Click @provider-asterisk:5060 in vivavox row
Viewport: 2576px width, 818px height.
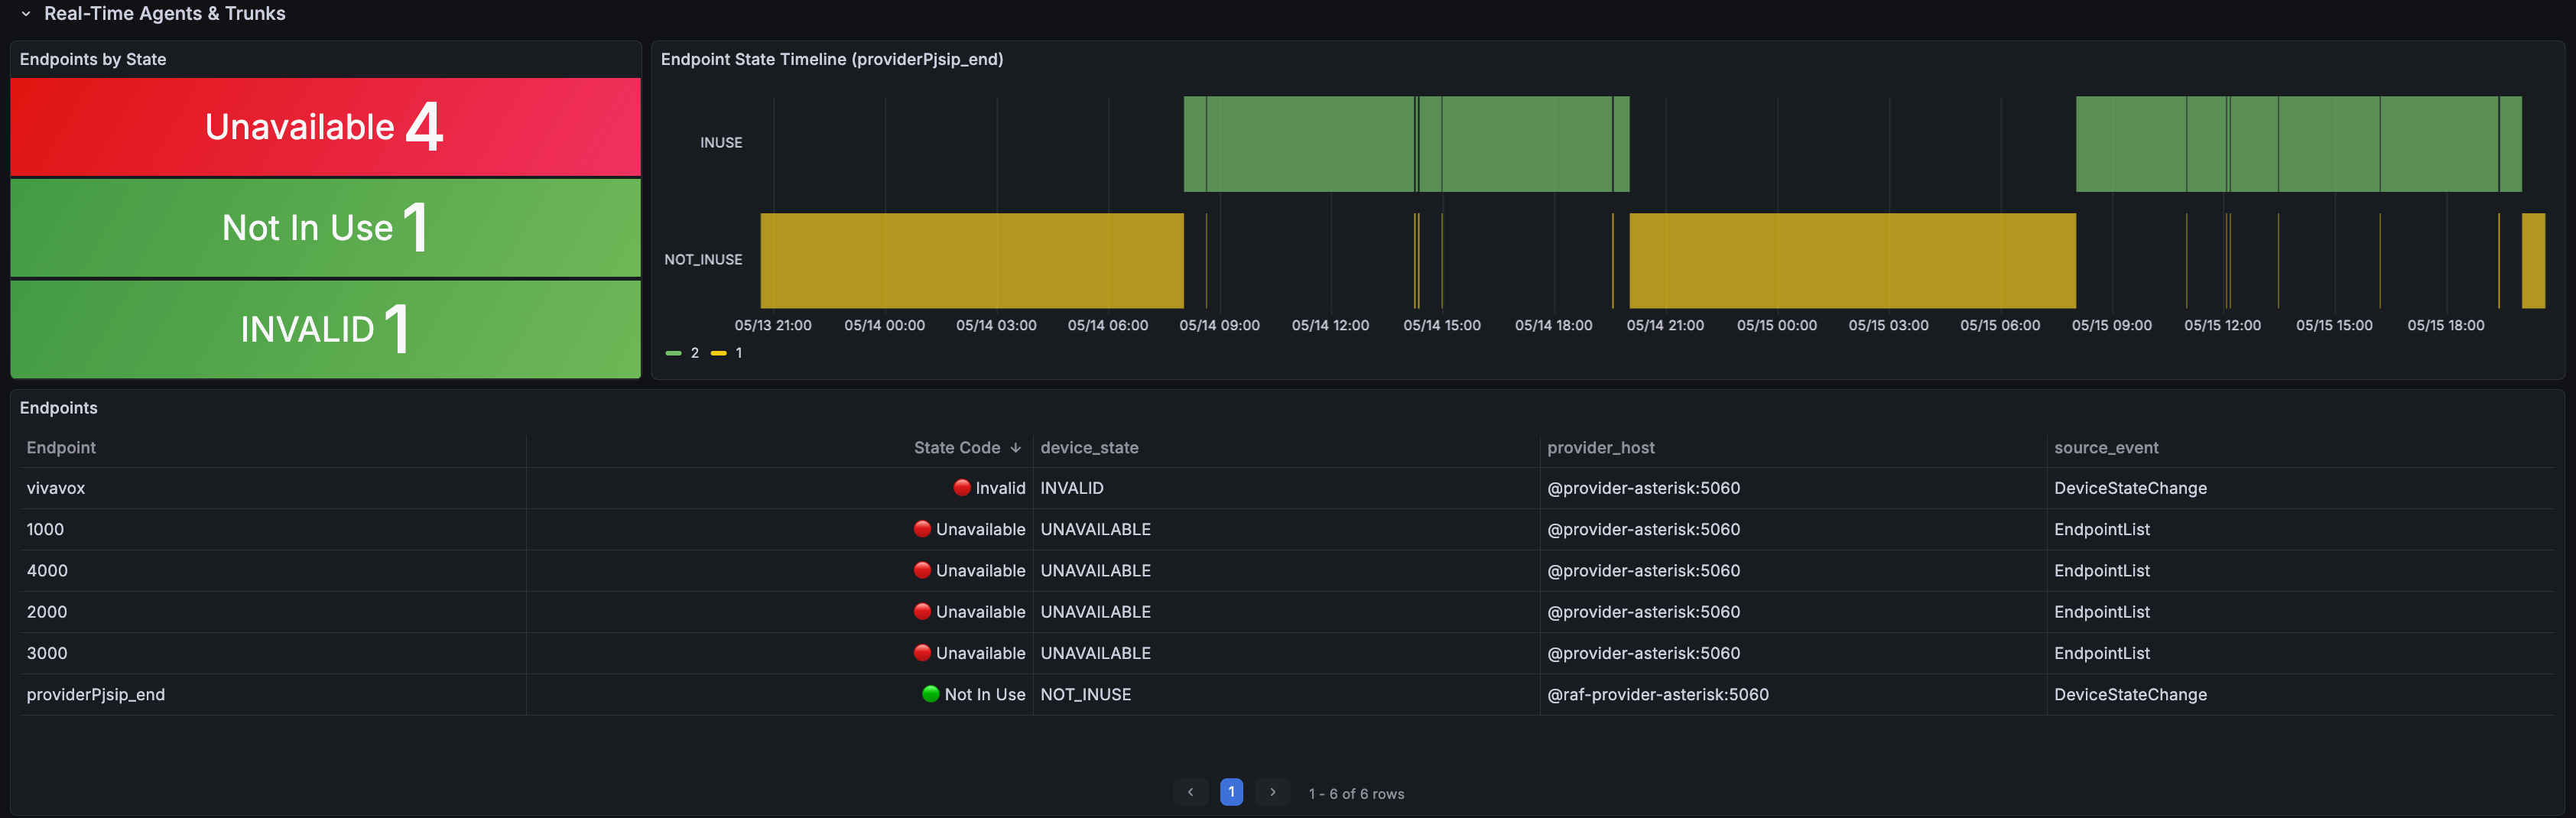(1644, 488)
